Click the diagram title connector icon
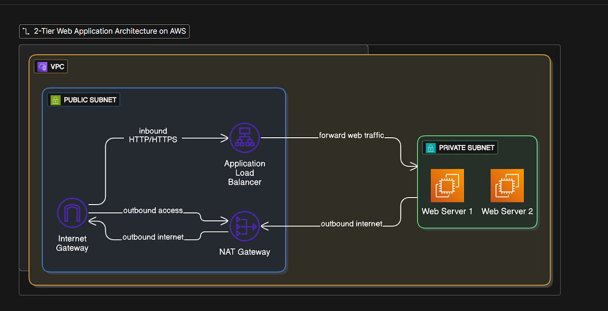608x311 pixels. click(26, 31)
